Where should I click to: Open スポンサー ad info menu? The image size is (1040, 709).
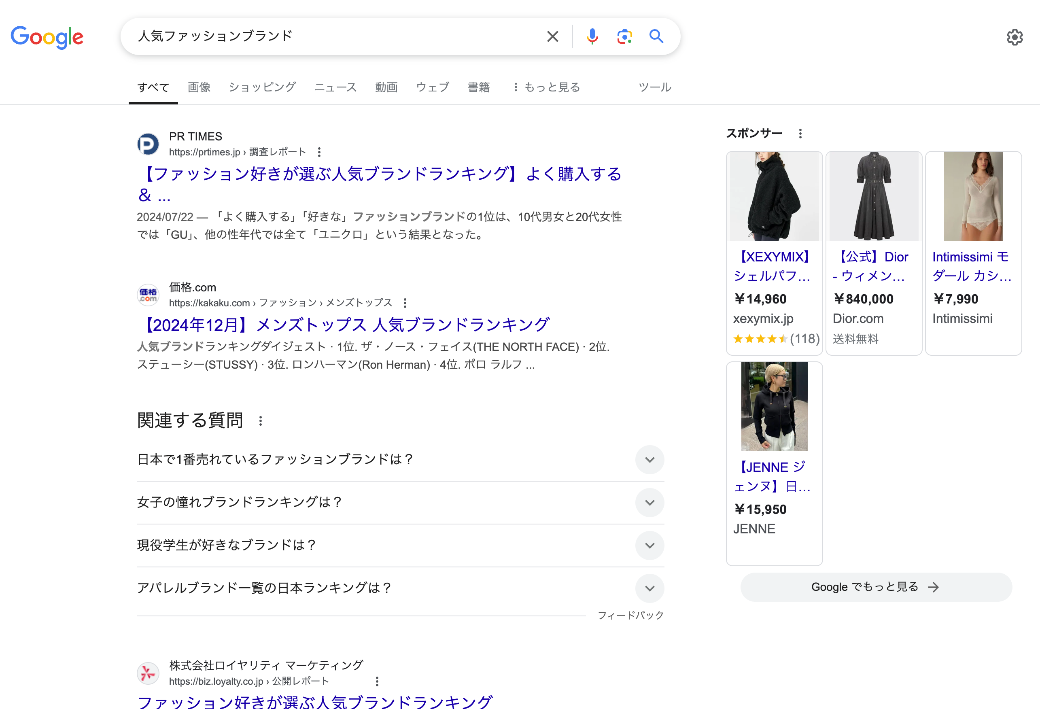click(x=800, y=134)
